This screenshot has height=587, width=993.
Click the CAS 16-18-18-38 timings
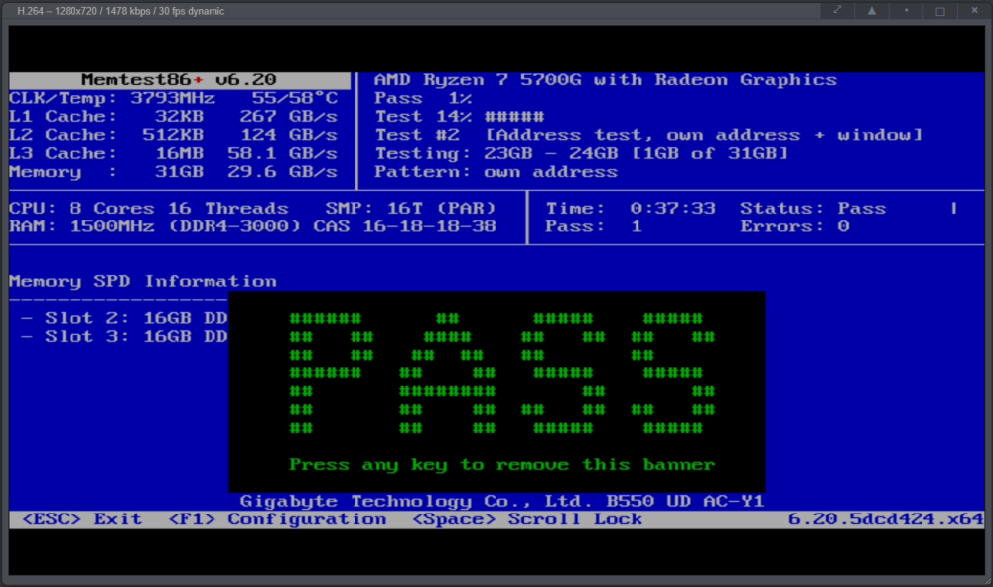tap(405, 226)
